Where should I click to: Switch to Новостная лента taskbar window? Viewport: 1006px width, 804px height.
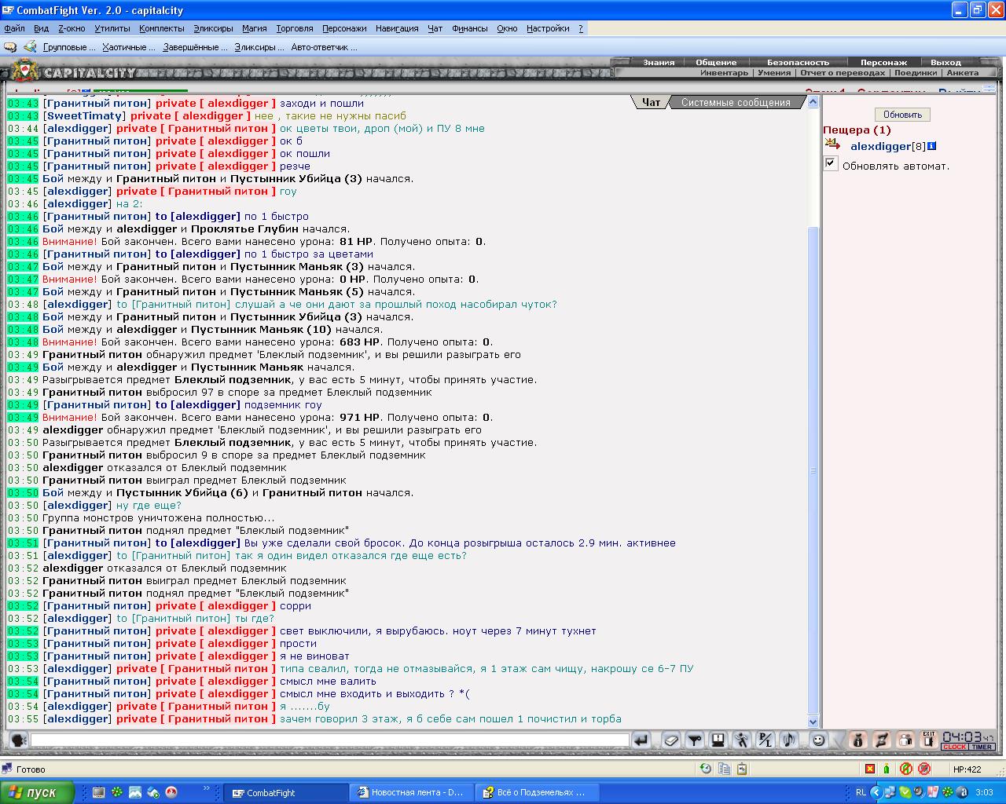click(x=411, y=792)
